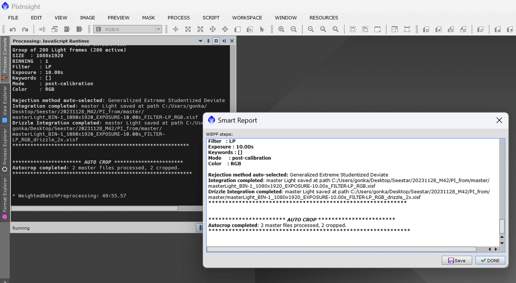Click the Zoom Out magnifier icon
Screen dimensions: 516x283
tap(293, 29)
